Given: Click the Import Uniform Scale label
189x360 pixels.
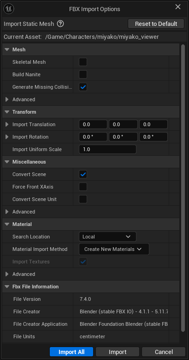Looking at the screenshot, I should coord(37,149).
